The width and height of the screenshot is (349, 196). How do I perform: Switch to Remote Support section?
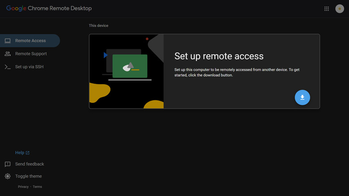click(x=30, y=54)
